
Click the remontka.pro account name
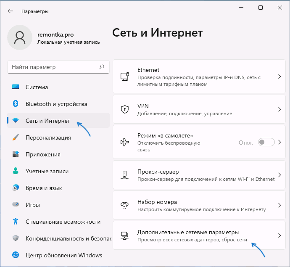[x=55, y=34]
